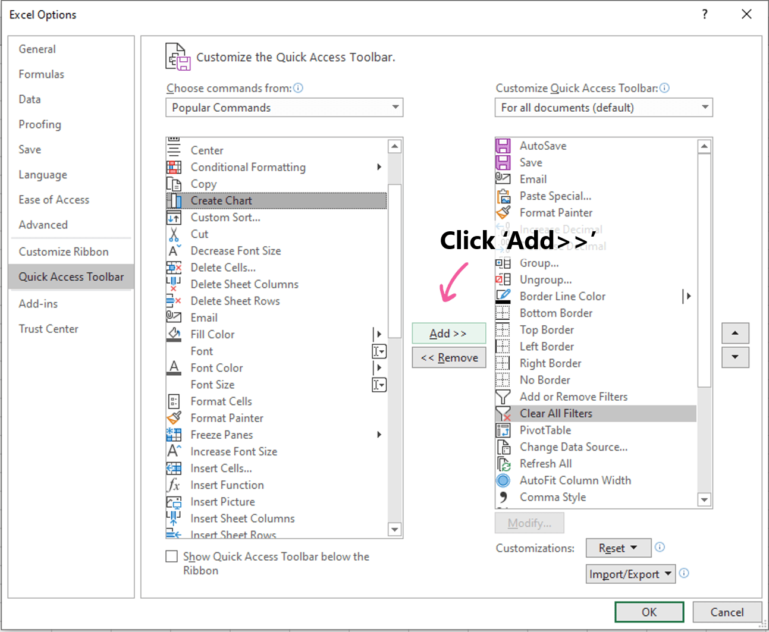Select the PivotTable command in the toolbar list

click(x=545, y=430)
